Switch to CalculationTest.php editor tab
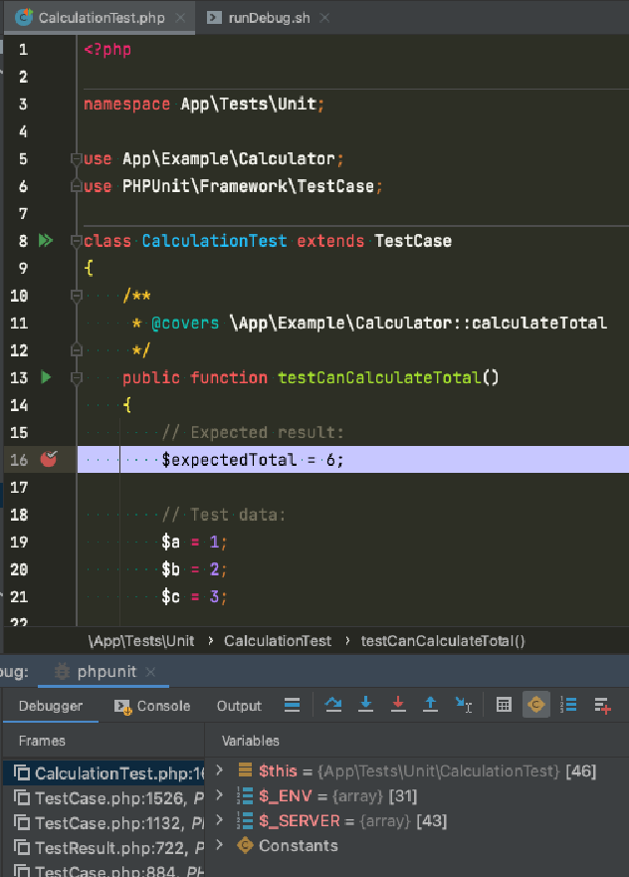Viewport: 629px width, 877px height. (x=101, y=18)
